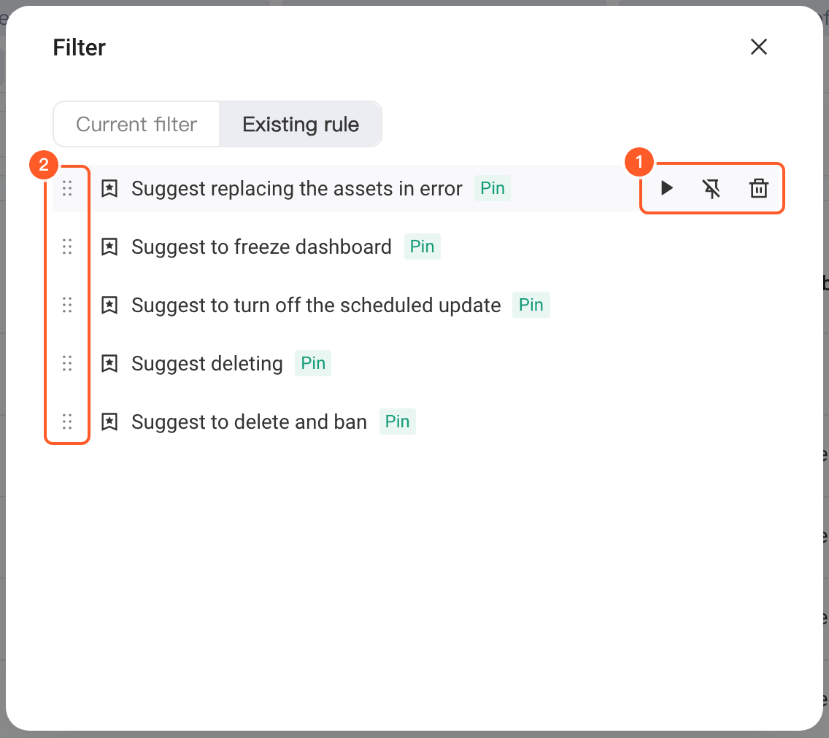Select 'Suggest to turn off the scheduled update' text
Image resolution: width=829 pixels, height=738 pixels.
pyautogui.click(x=316, y=306)
